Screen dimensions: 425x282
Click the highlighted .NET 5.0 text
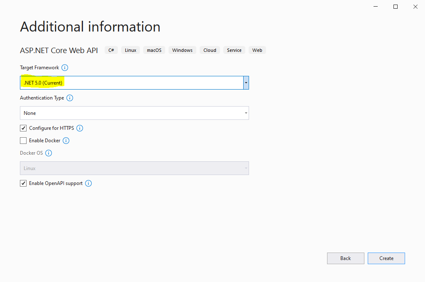pyautogui.click(x=42, y=83)
